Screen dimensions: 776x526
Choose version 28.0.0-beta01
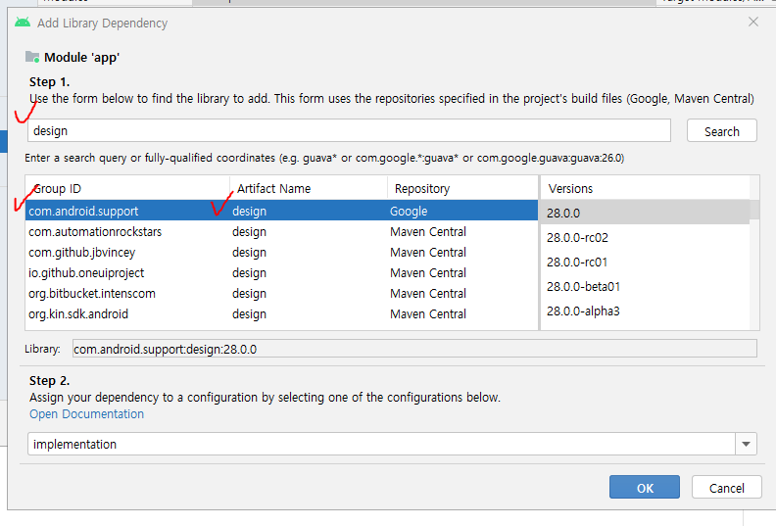645,286
